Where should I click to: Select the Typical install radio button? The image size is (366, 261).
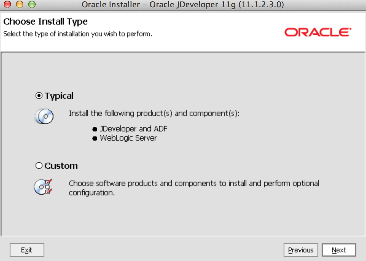pyautogui.click(x=39, y=96)
